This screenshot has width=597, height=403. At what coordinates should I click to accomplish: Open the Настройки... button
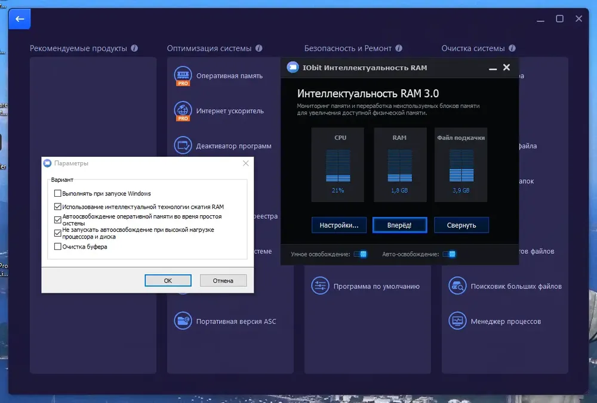(339, 225)
